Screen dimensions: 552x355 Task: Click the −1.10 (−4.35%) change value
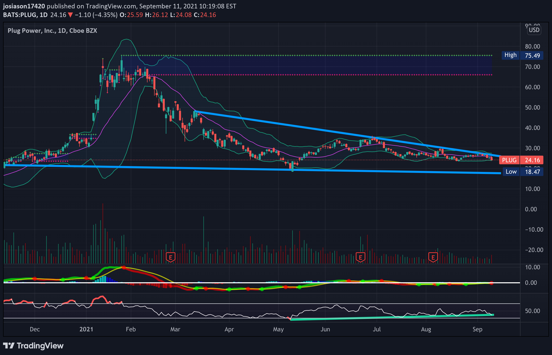96,15
